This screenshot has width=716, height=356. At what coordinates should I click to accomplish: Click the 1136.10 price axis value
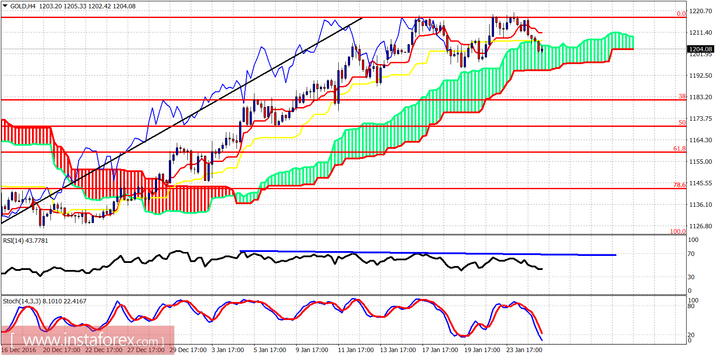701,205
